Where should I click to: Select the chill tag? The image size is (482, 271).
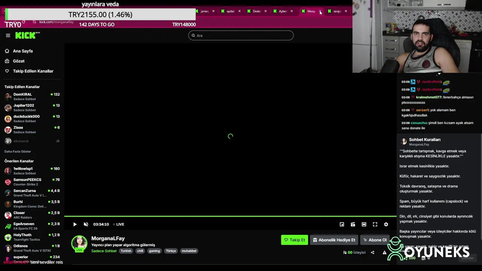click(140, 251)
